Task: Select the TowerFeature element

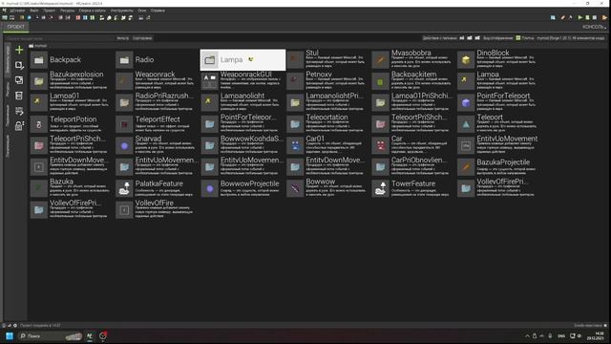Action: [413, 188]
